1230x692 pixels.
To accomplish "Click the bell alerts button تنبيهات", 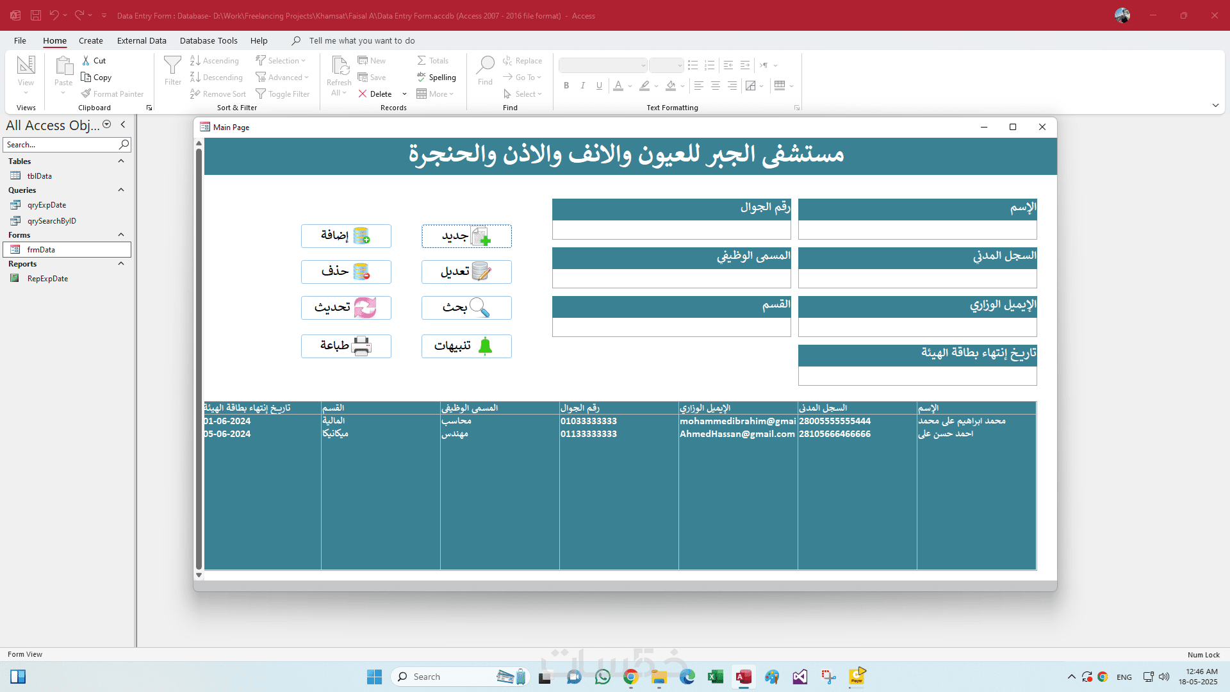I will point(466,346).
